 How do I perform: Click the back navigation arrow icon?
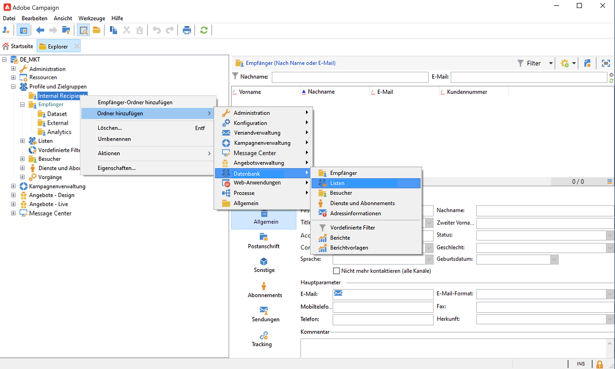point(40,30)
